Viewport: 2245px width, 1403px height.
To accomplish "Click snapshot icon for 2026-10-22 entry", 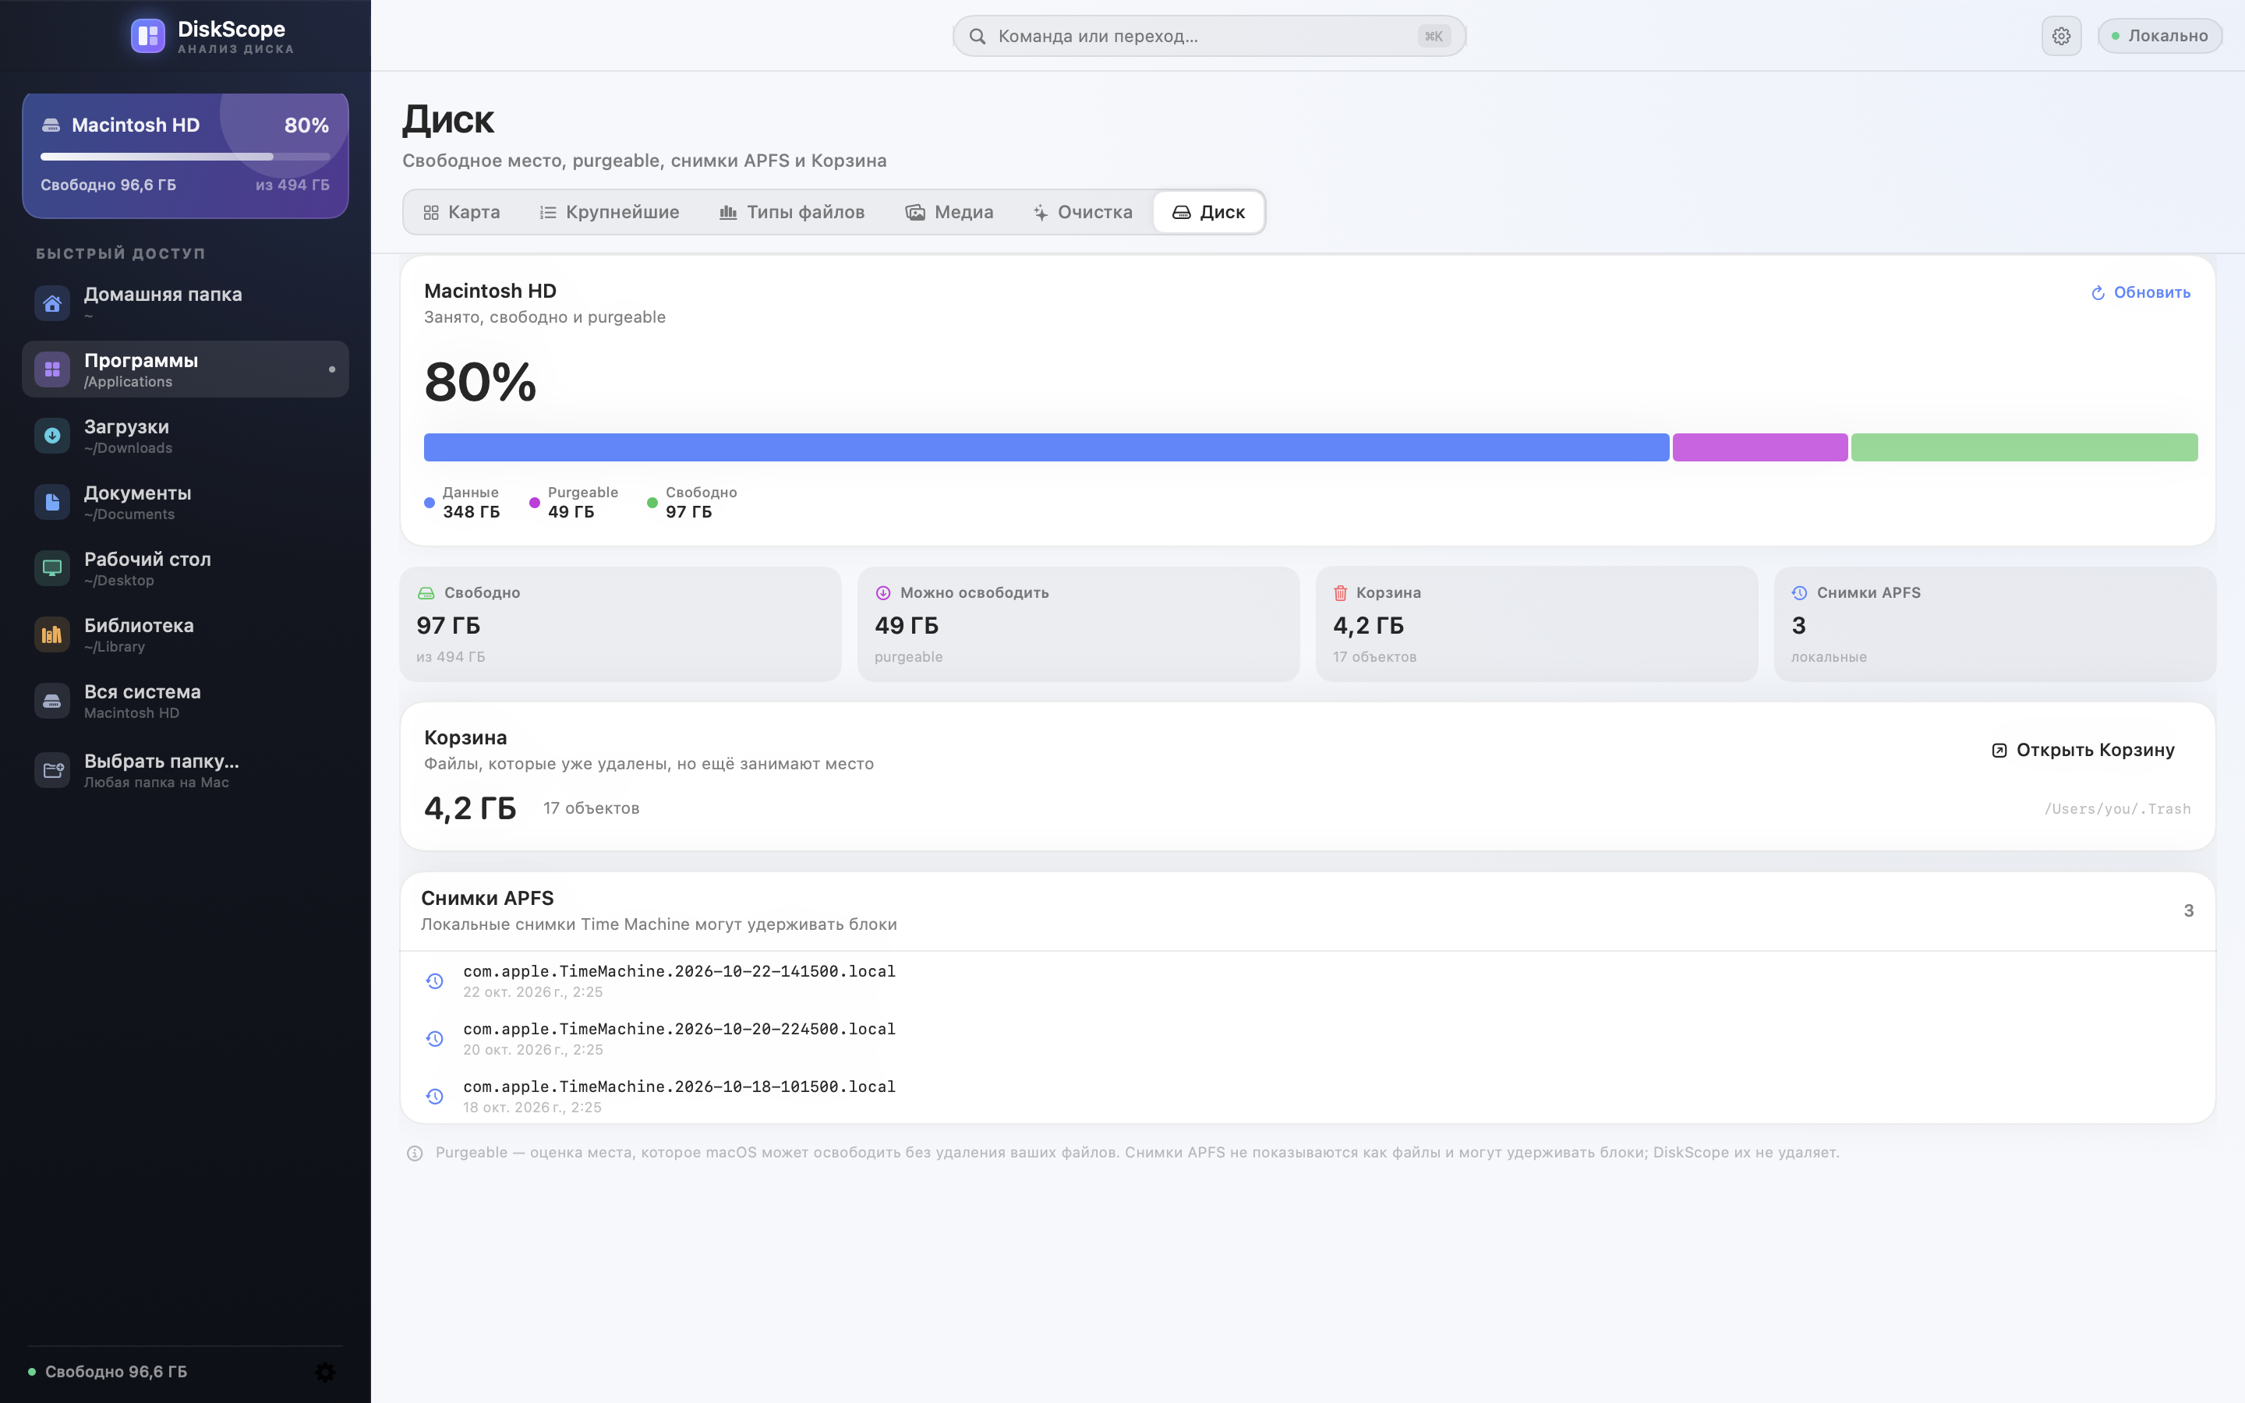I will point(434,981).
